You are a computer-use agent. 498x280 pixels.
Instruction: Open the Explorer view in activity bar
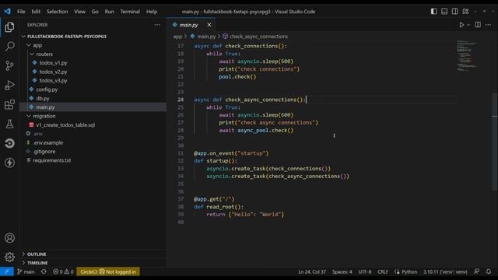coord(9,27)
